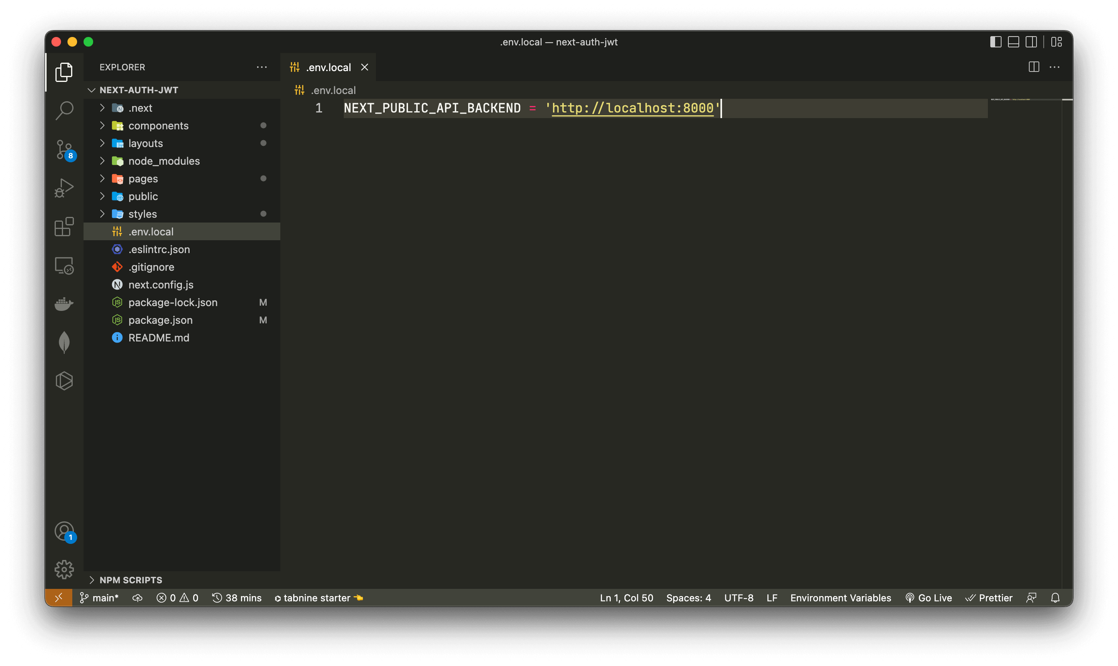This screenshot has width=1118, height=666.
Task: Open the Search view in activity bar
Action: coord(64,110)
